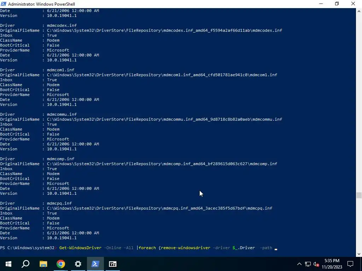Click 'remove-windowsdriver' in the command
The height and width of the screenshot is (271, 362).
tap(186, 248)
